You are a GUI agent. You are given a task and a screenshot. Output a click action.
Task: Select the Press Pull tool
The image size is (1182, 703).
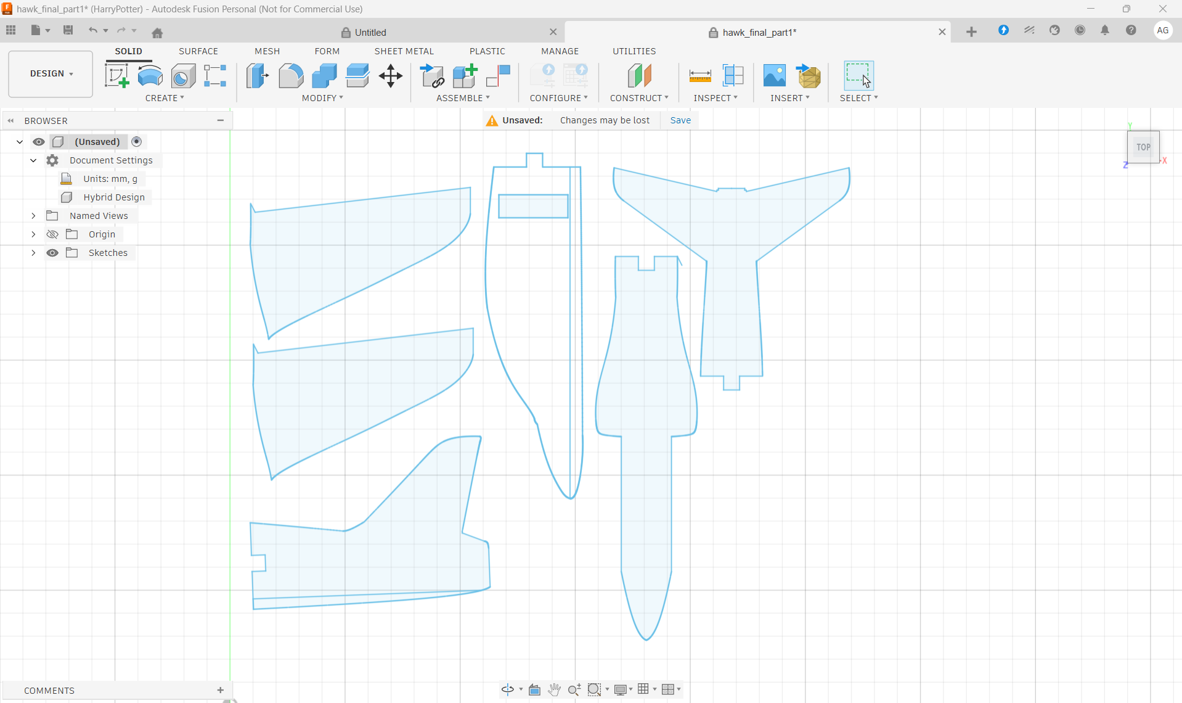(257, 76)
